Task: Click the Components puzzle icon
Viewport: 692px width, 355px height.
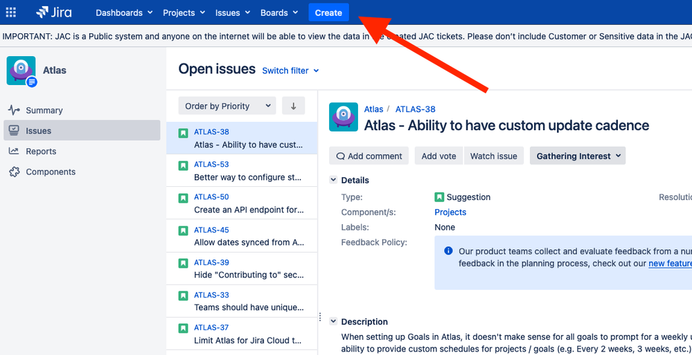Action: (x=14, y=172)
